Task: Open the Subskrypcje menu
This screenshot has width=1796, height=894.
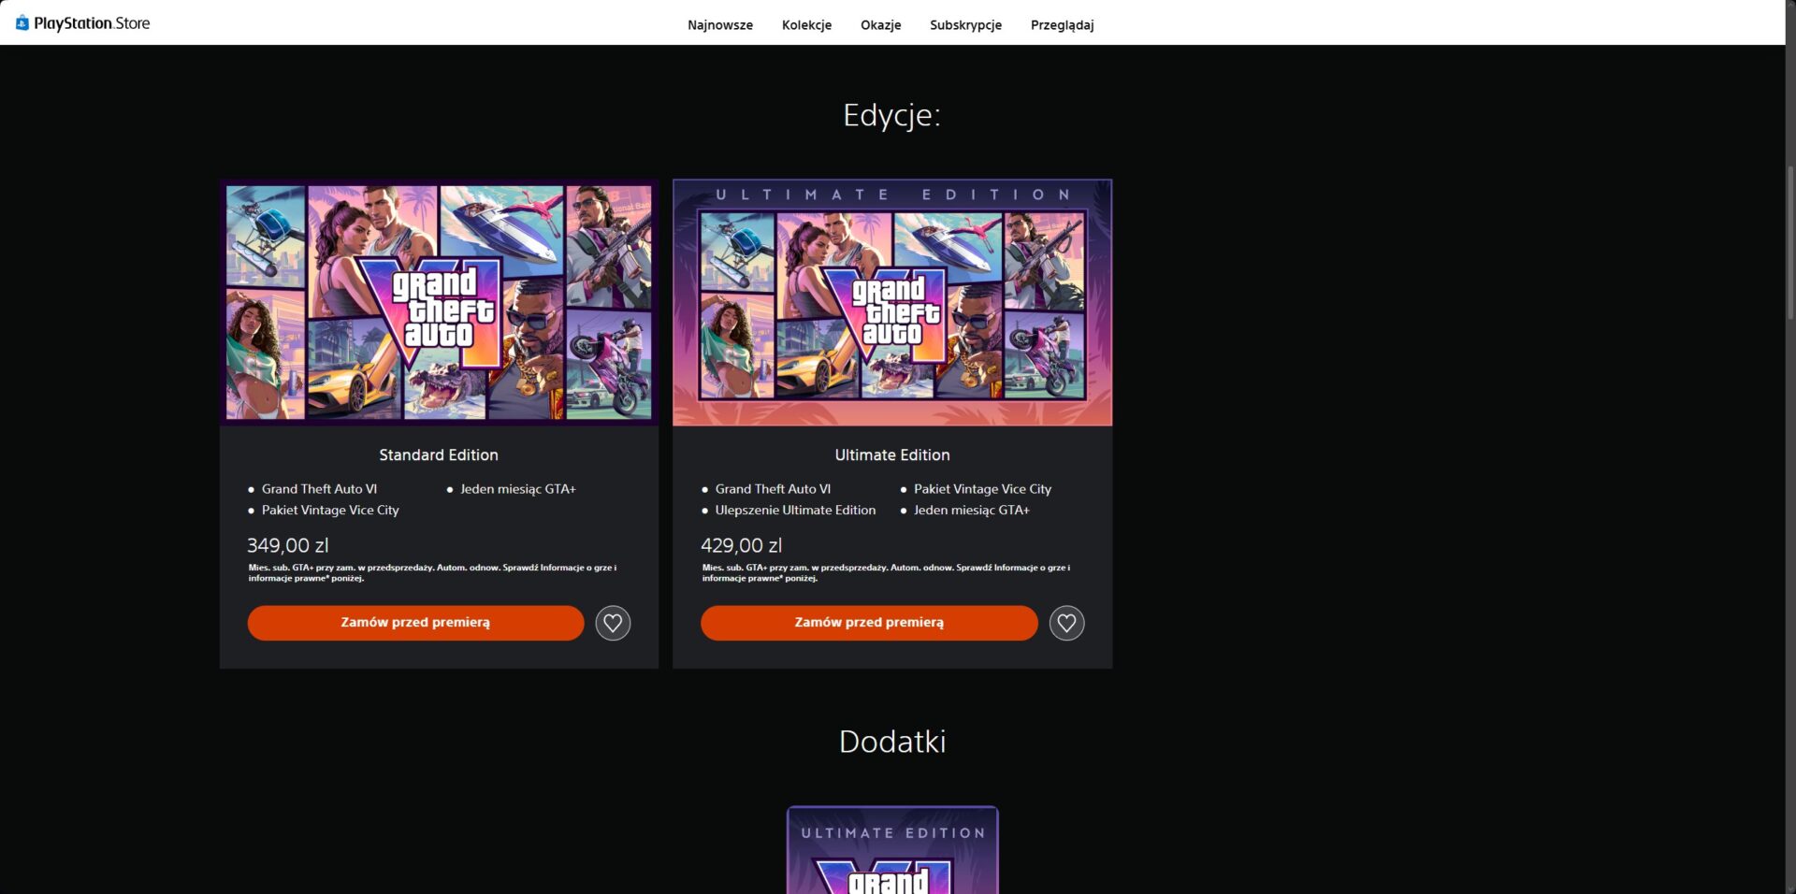Action: coord(965,25)
